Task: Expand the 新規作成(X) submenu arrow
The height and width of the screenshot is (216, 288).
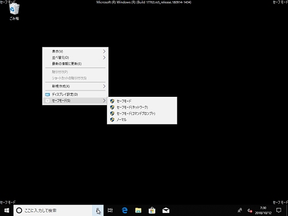Action: (x=104, y=86)
